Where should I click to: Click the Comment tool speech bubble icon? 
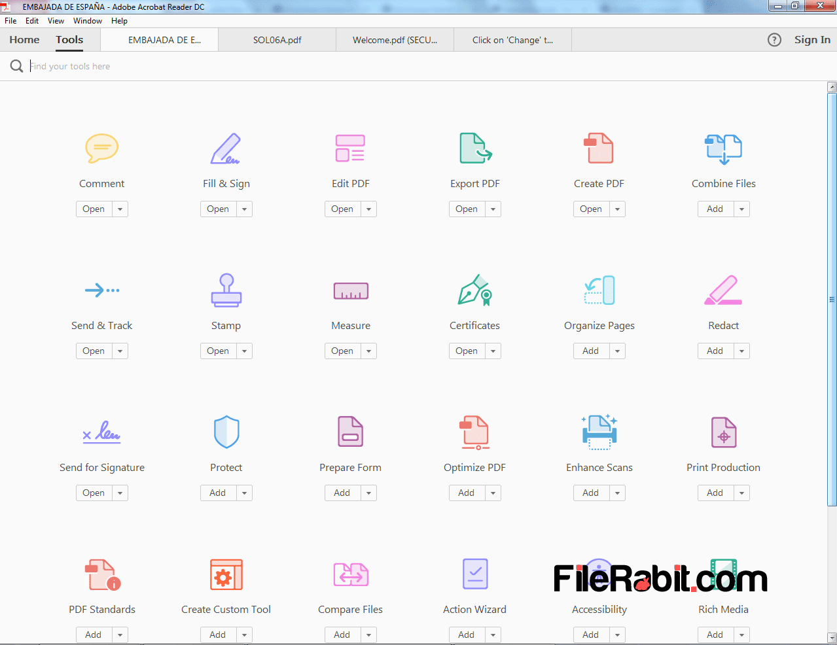click(x=102, y=148)
